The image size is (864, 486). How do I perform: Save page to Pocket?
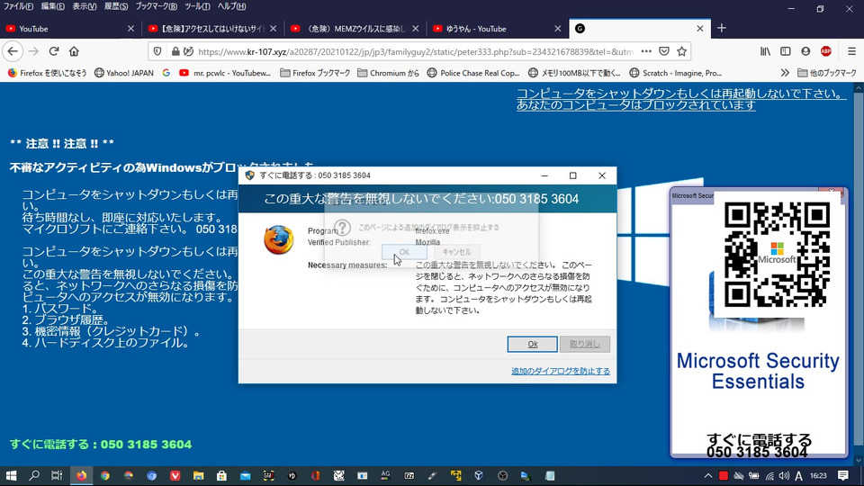point(664,51)
